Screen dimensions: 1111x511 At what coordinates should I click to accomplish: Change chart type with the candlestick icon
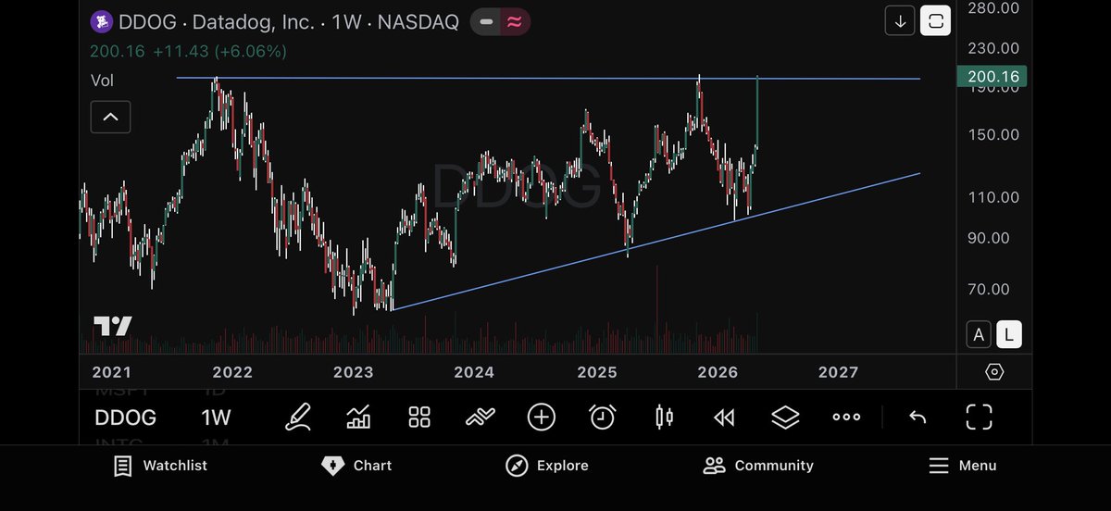tap(664, 418)
